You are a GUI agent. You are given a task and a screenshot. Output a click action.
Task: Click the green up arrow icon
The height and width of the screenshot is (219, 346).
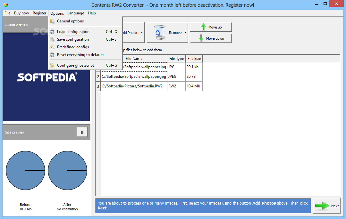(x=203, y=27)
